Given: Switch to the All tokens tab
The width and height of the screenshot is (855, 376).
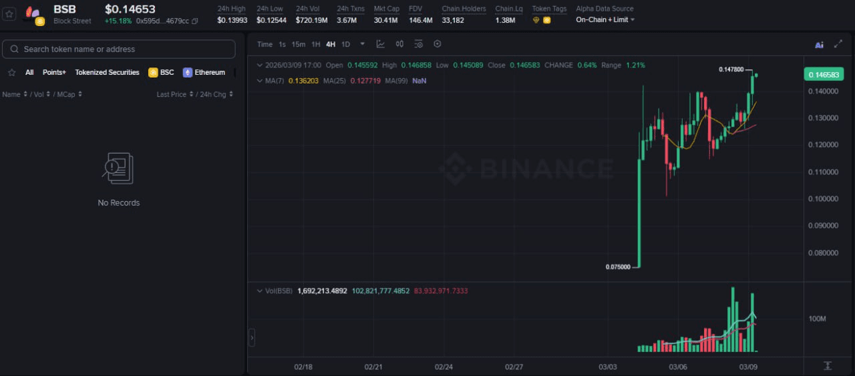Looking at the screenshot, I should (29, 72).
